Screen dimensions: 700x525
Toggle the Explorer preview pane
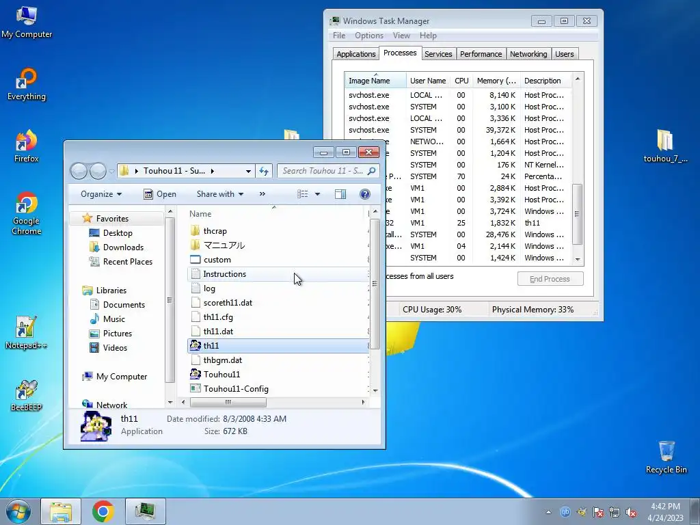pyautogui.click(x=340, y=193)
